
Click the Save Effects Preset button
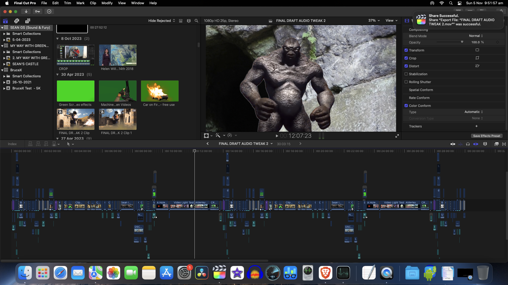pyautogui.click(x=486, y=136)
